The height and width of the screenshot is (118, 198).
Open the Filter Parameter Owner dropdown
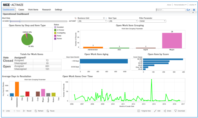click(x=153, y=21)
